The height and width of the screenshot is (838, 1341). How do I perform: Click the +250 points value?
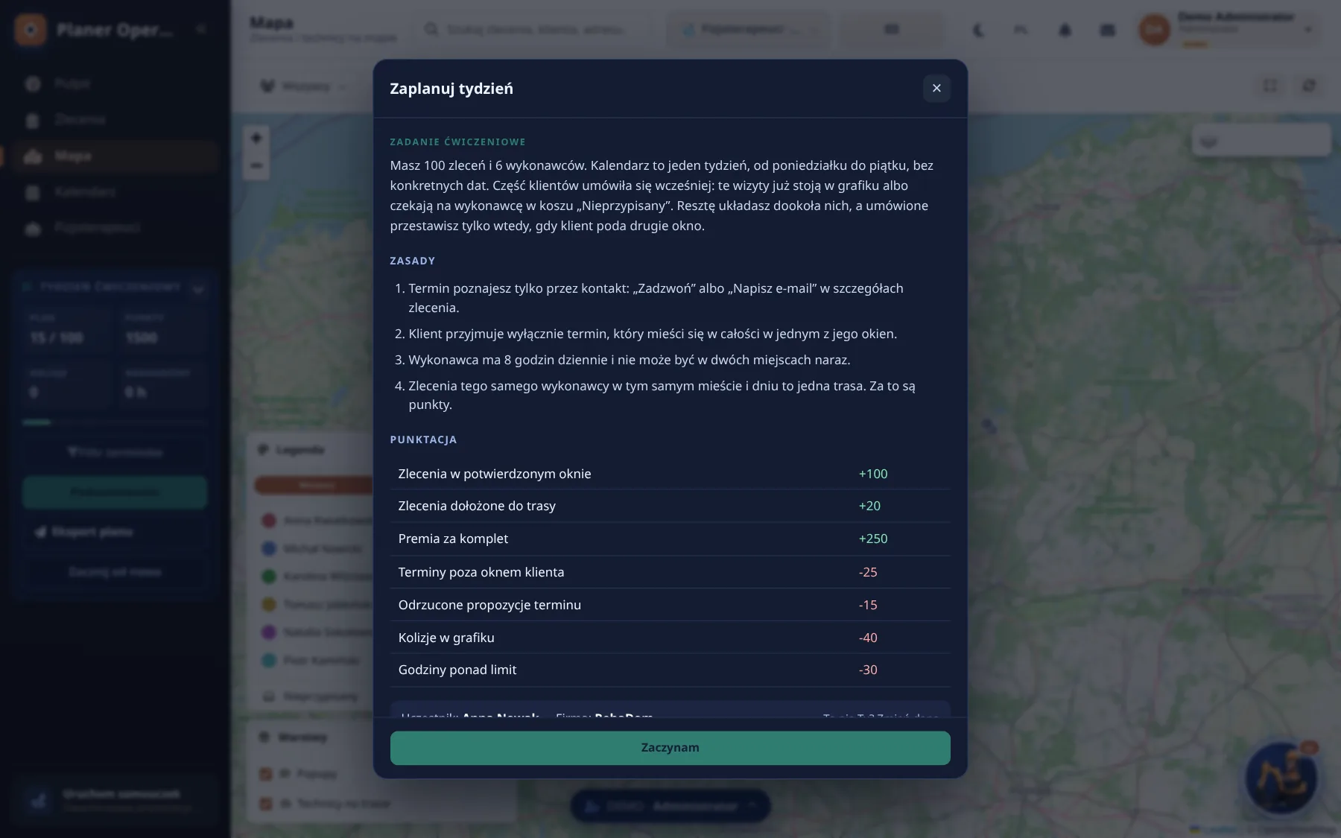(x=873, y=539)
